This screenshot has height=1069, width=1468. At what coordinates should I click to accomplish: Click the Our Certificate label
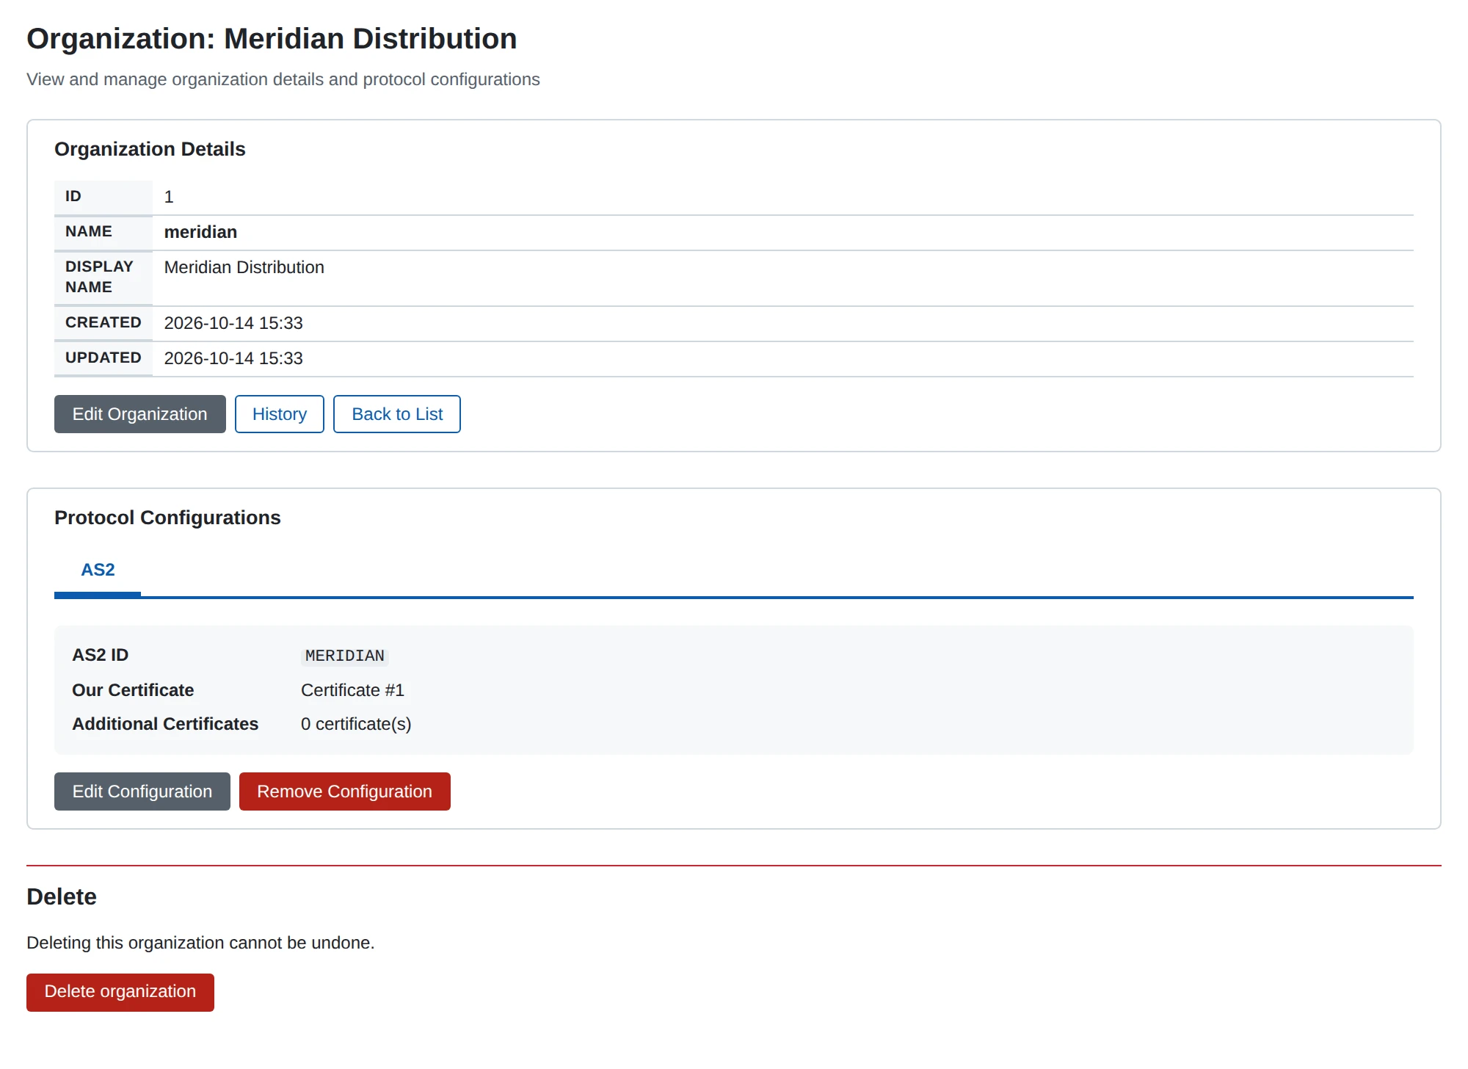pos(133,690)
